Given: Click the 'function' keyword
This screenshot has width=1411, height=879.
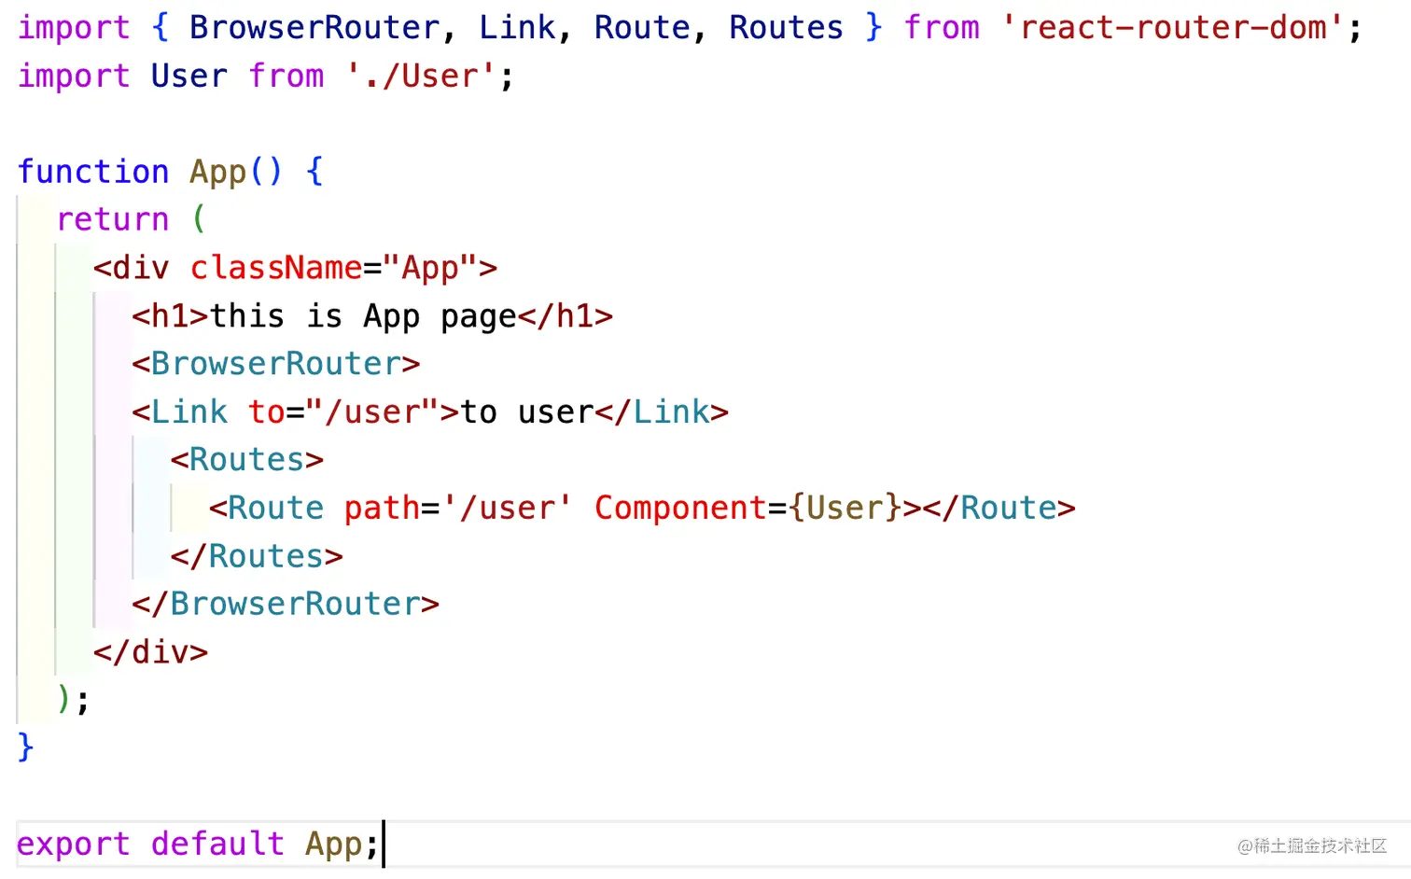Looking at the screenshot, I should tap(93, 172).
